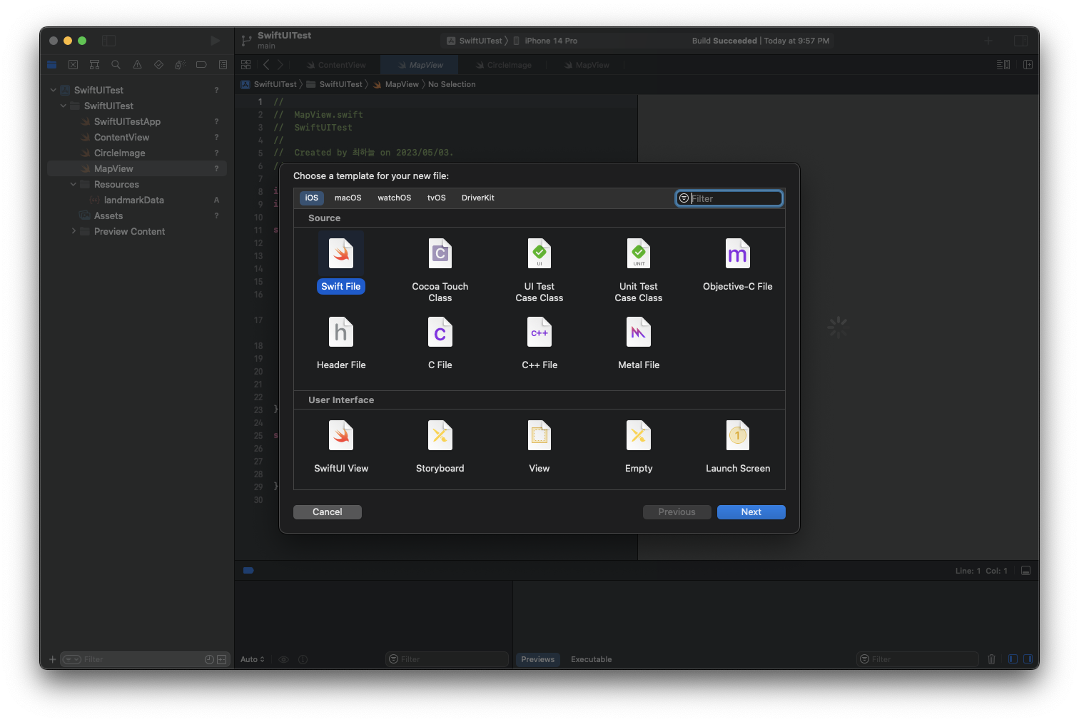Select the Metal File template
The height and width of the screenshot is (722, 1079).
[639, 342]
